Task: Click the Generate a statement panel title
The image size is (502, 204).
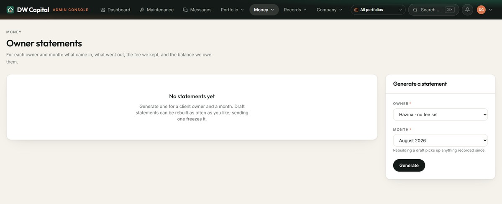Action: coord(420,84)
